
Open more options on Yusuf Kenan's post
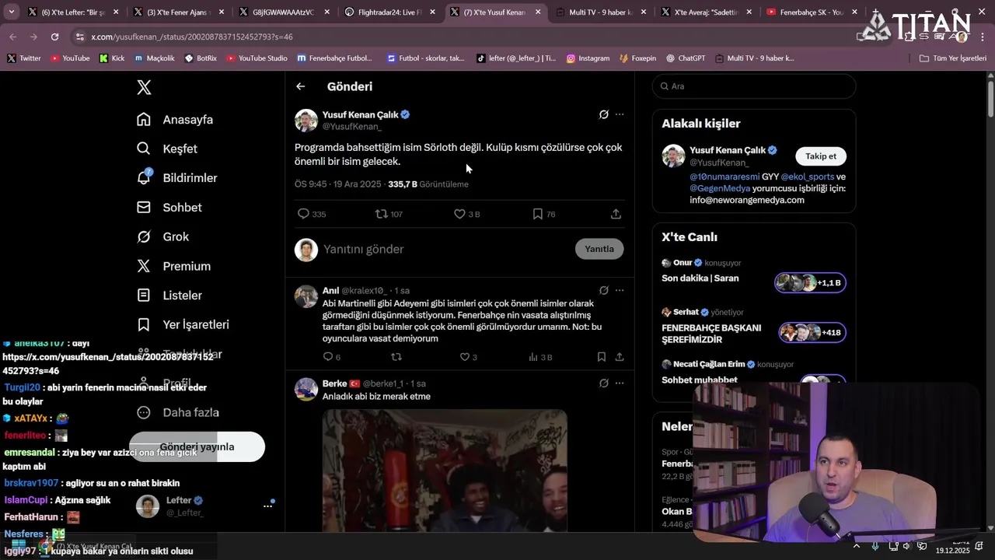click(620, 114)
